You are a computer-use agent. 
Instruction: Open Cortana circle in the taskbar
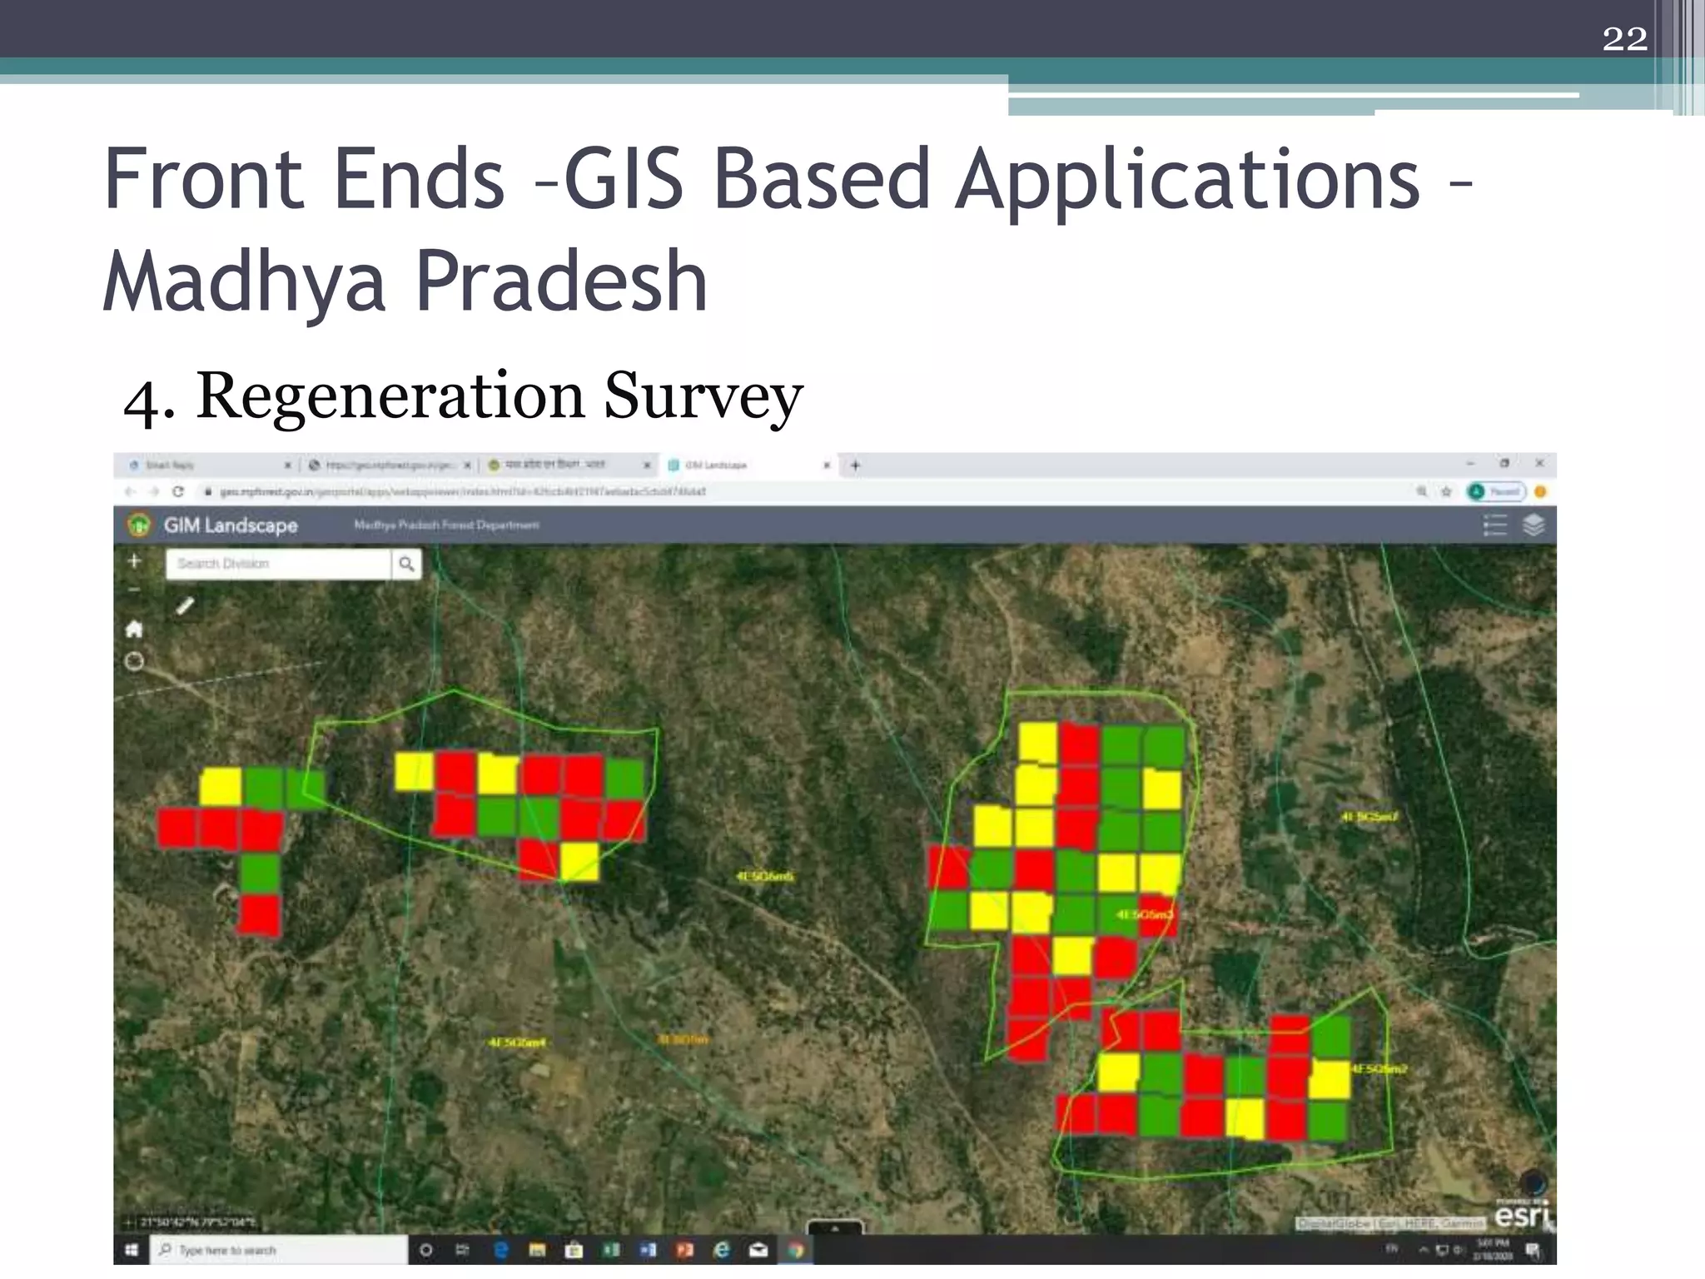tap(426, 1250)
